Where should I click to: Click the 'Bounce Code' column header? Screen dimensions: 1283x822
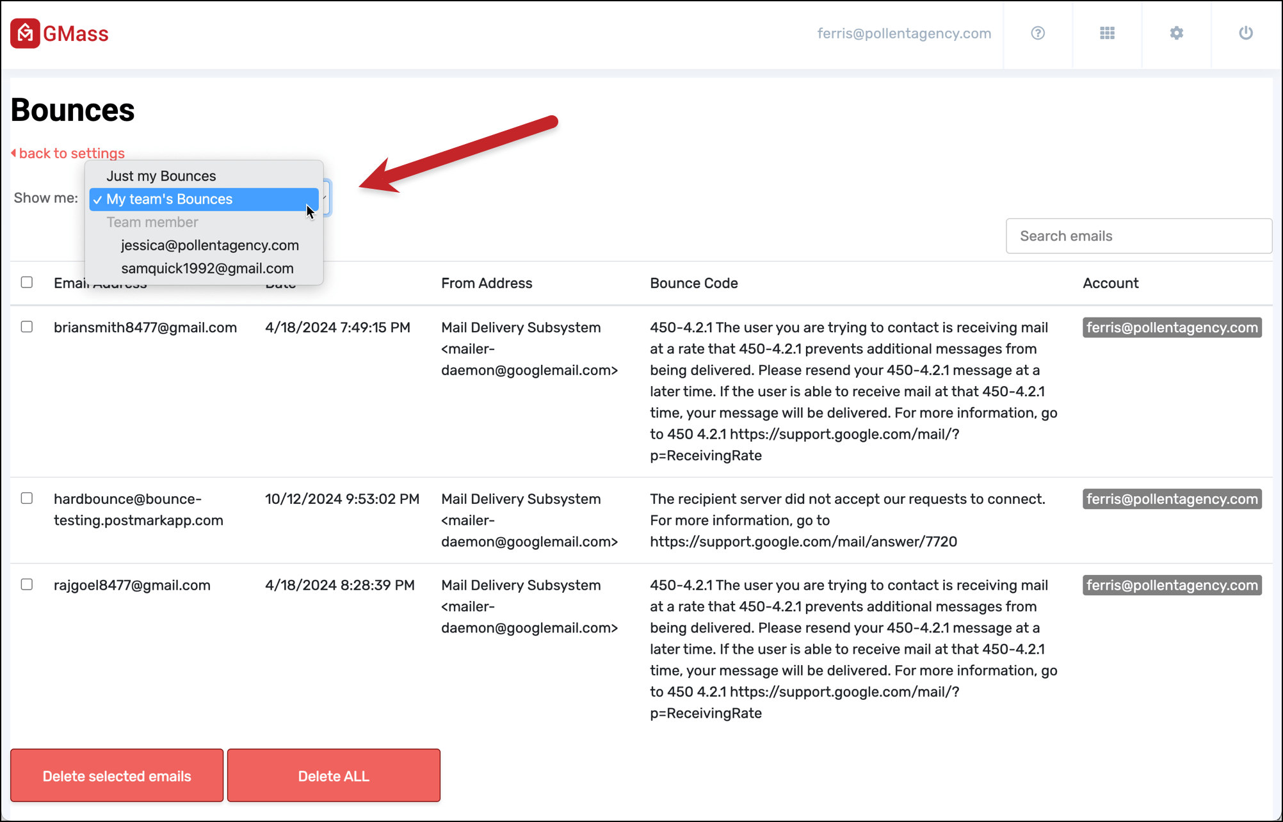(x=694, y=283)
